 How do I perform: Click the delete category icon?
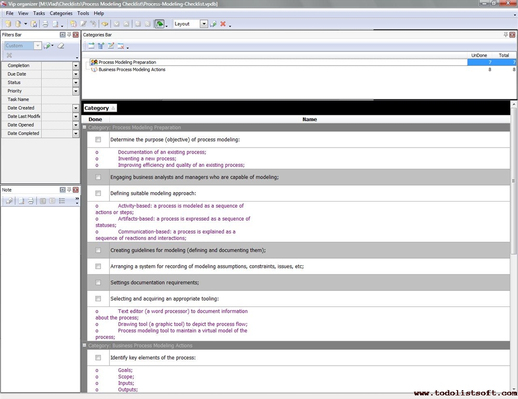coord(121,46)
